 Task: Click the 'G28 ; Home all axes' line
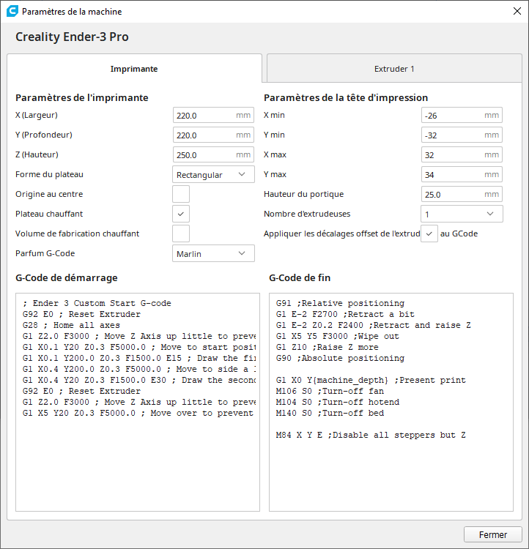click(x=71, y=325)
